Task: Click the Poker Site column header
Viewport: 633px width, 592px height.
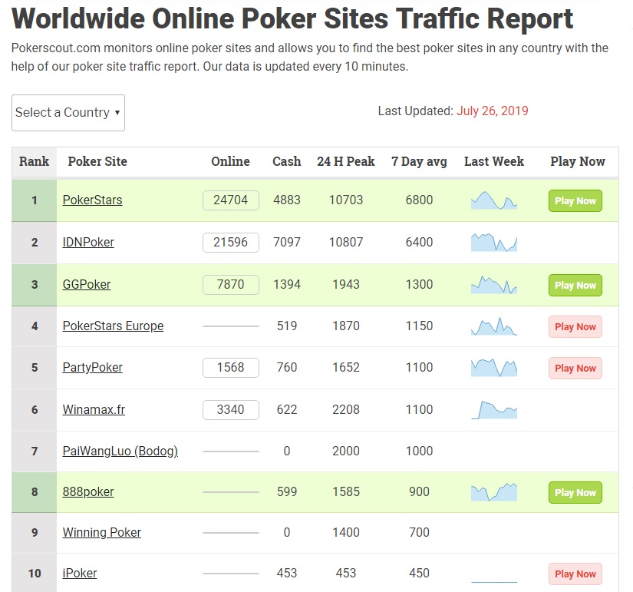Action: point(97,162)
